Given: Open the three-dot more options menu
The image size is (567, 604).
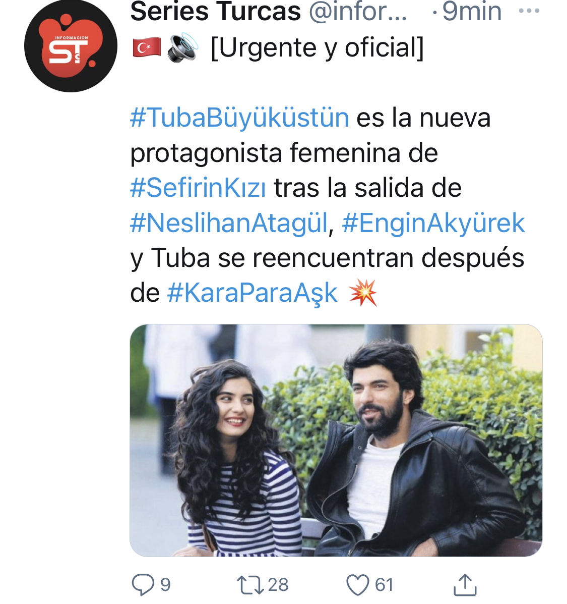Looking at the screenshot, I should (x=529, y=11).
